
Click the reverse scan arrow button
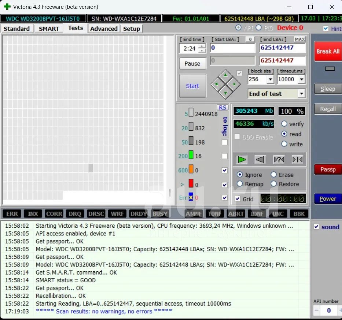click(x=260, y=160)
